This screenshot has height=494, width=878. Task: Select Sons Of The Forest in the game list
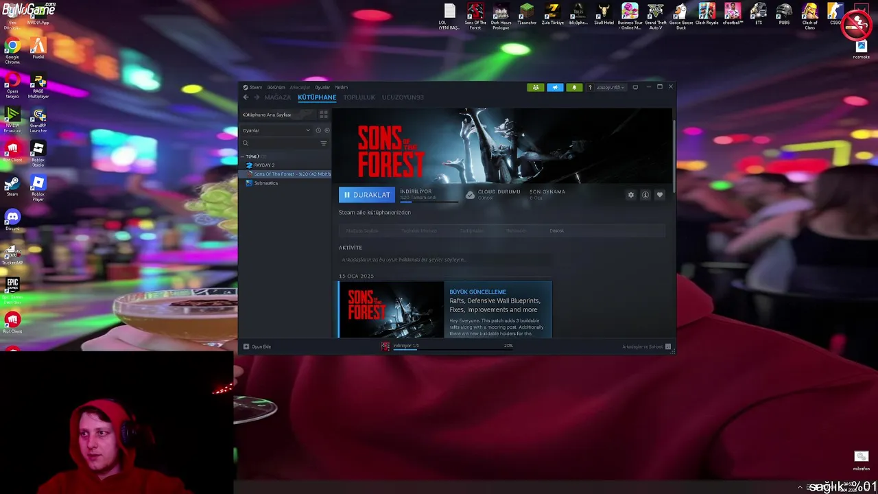point(285,174)
